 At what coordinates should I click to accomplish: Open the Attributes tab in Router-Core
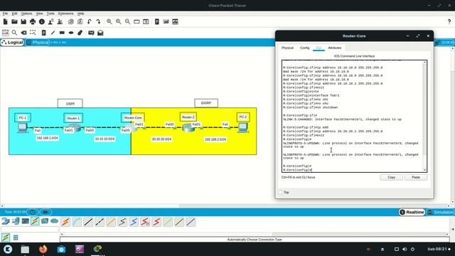[x=335, y=48]
